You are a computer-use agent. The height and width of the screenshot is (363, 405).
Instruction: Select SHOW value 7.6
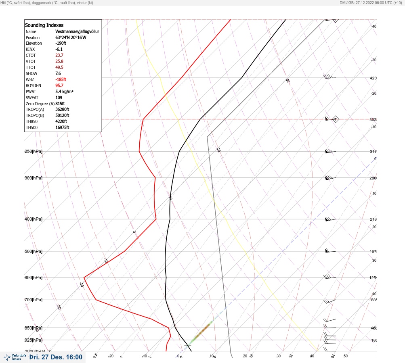click(x=58, y=73)
